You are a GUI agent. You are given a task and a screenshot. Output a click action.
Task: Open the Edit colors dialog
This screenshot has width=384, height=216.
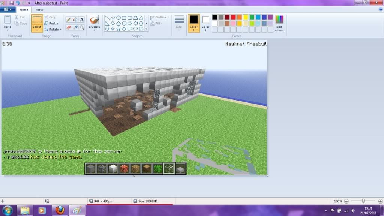(x=279, y=23)
